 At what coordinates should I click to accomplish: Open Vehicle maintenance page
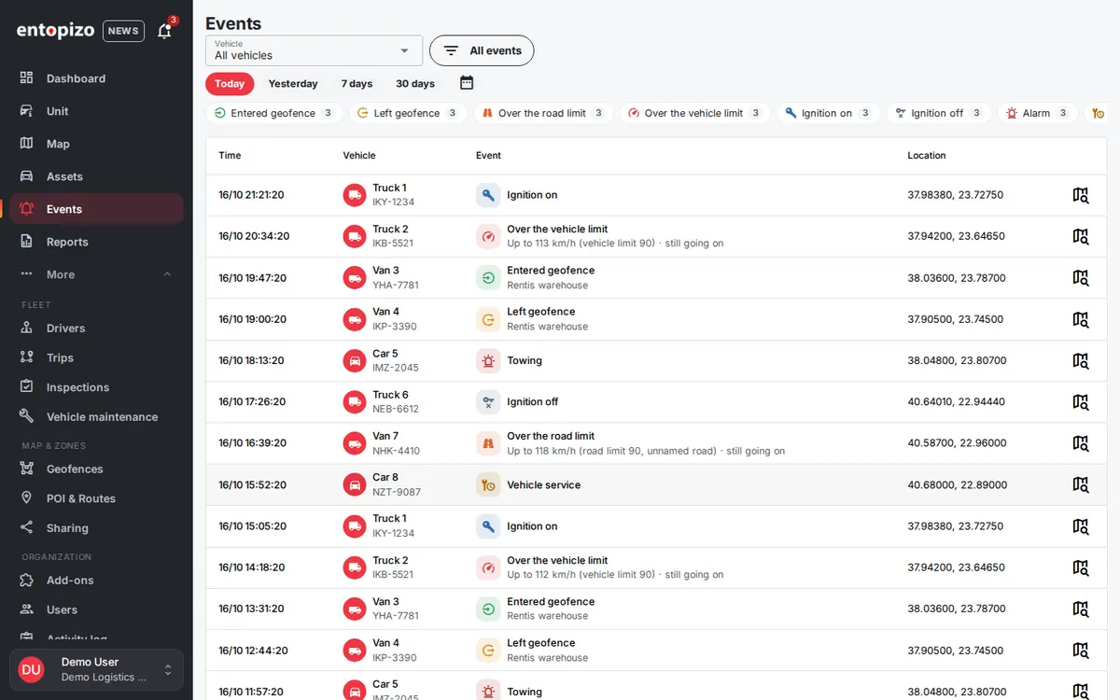tap(96, 417)
